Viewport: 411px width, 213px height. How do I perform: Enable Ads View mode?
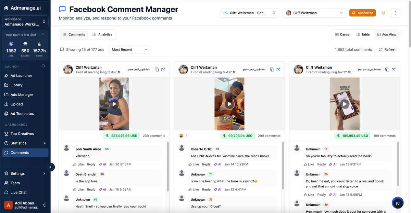point(386,34)
